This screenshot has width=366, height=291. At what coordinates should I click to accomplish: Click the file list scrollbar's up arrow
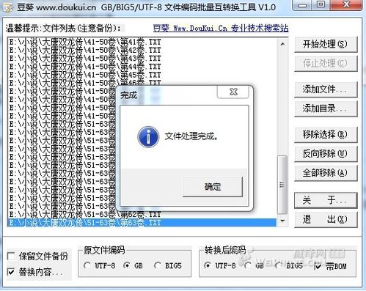282,44
